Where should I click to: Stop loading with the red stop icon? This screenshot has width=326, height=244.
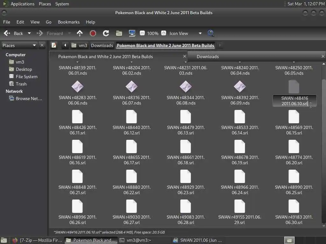pyautogui.click(x=93, y=33)
